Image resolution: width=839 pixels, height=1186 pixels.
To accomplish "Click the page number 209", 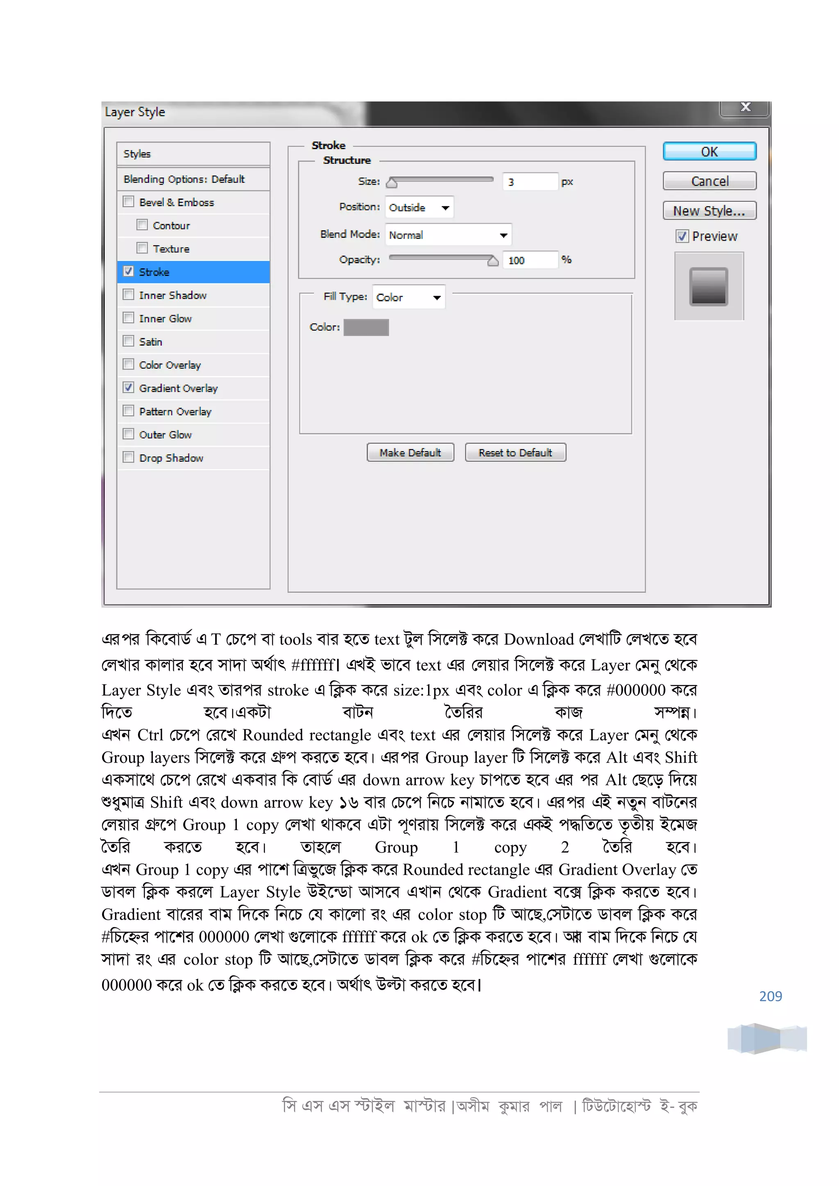I will (x=770, y=996).
